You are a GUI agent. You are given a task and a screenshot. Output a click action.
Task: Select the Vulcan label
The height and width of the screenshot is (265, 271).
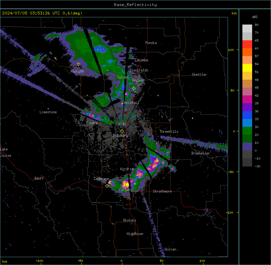[171, 249]
